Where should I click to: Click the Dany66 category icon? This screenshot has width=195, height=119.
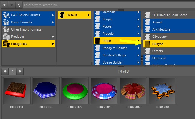click(147, 44)
